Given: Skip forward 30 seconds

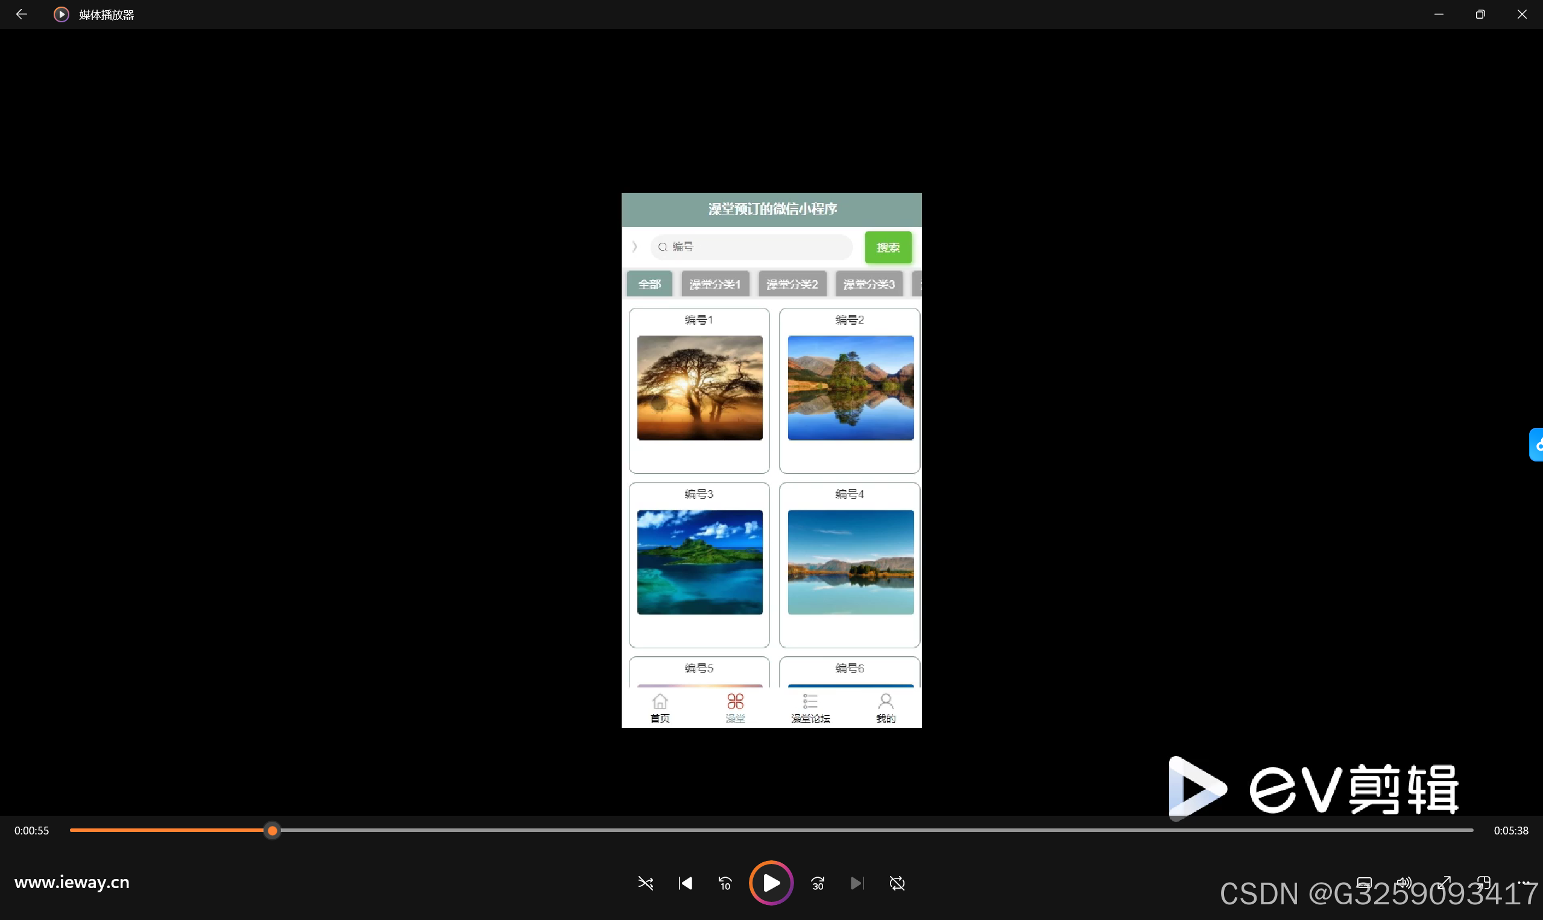Looking at the screenshot, I should pyautogui.click(x=818, y=883).
